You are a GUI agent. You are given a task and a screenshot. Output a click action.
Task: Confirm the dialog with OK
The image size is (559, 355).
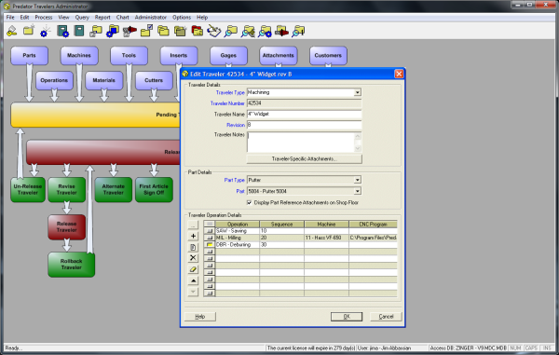point(347,317)
